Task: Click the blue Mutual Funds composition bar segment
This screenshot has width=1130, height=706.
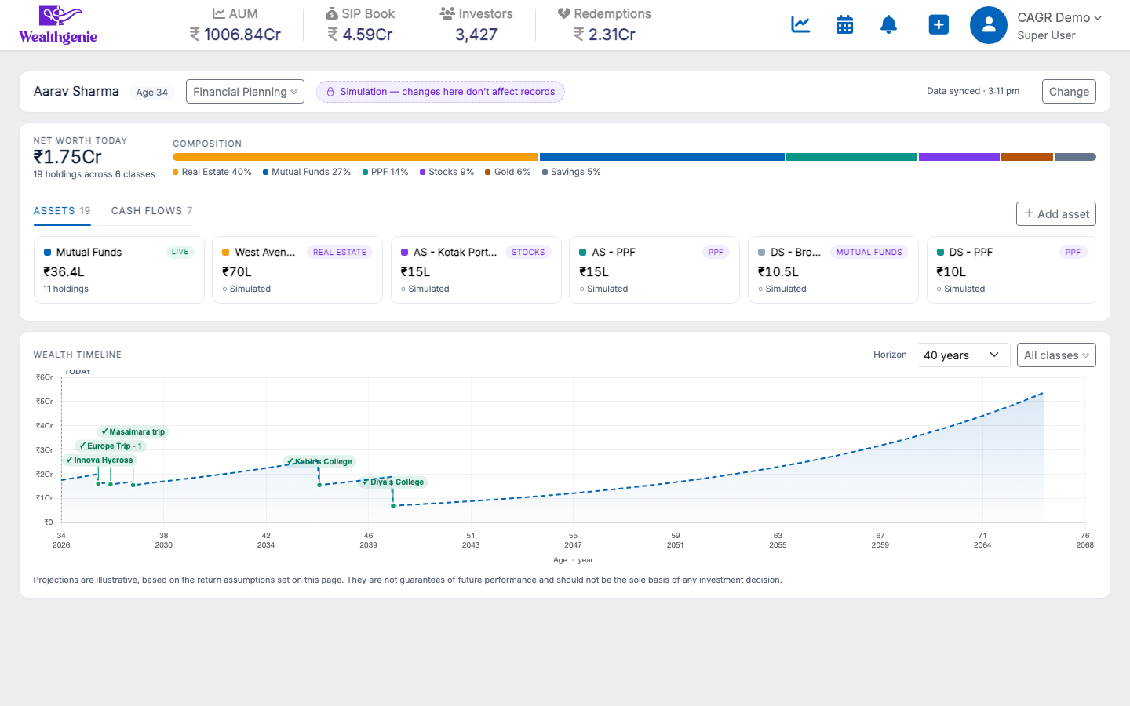Action: 662,157
